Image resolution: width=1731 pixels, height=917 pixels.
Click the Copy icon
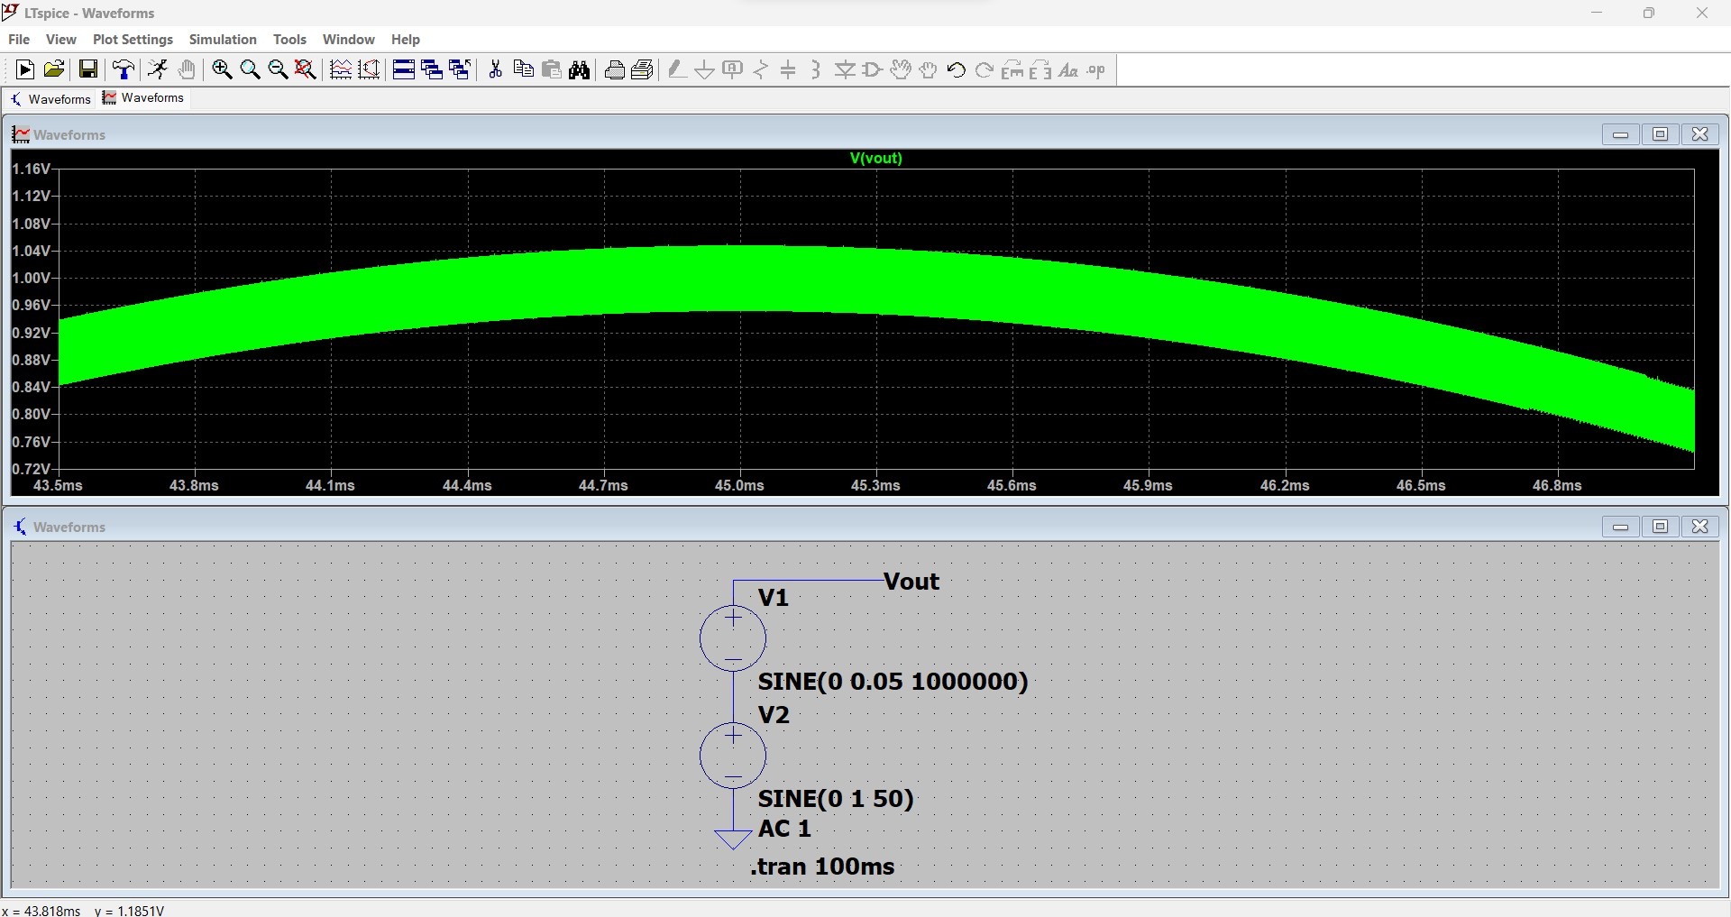point(523,69)
